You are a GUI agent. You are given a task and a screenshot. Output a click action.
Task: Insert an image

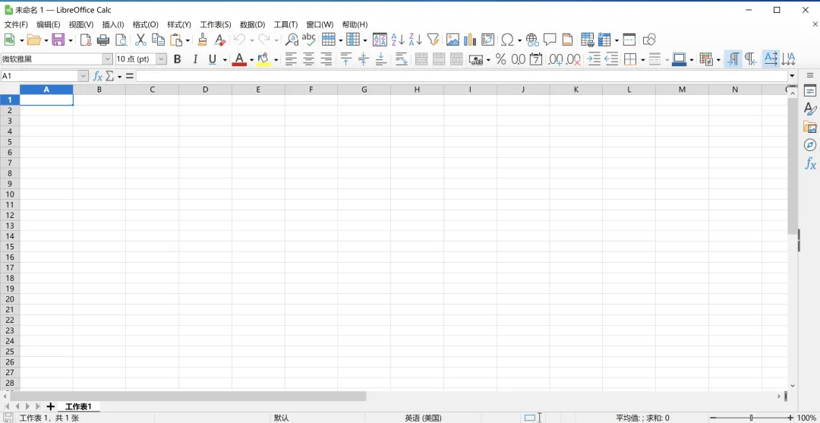click(x=453, y=39)
